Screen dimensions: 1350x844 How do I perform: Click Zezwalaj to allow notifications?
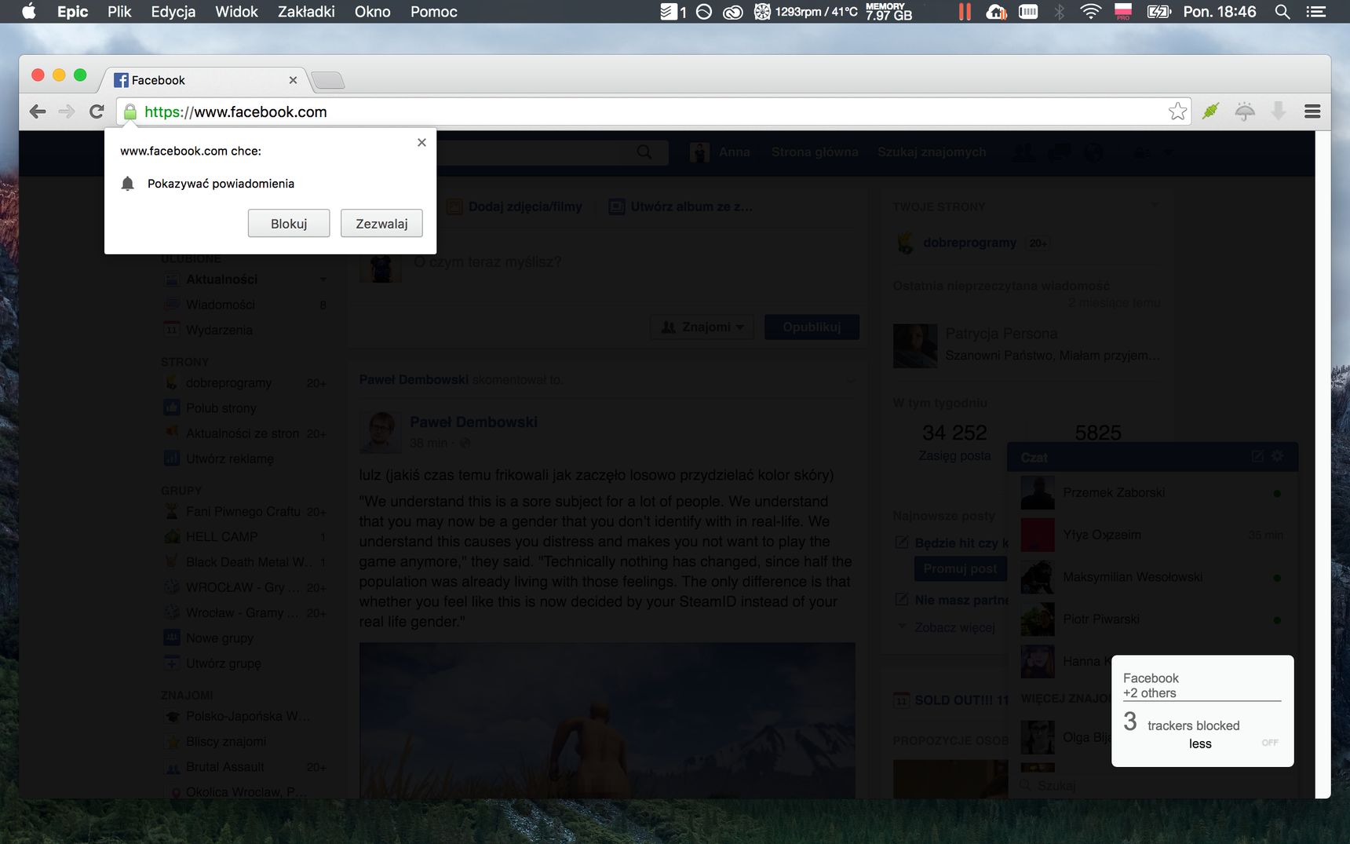(x=381, y=224)
